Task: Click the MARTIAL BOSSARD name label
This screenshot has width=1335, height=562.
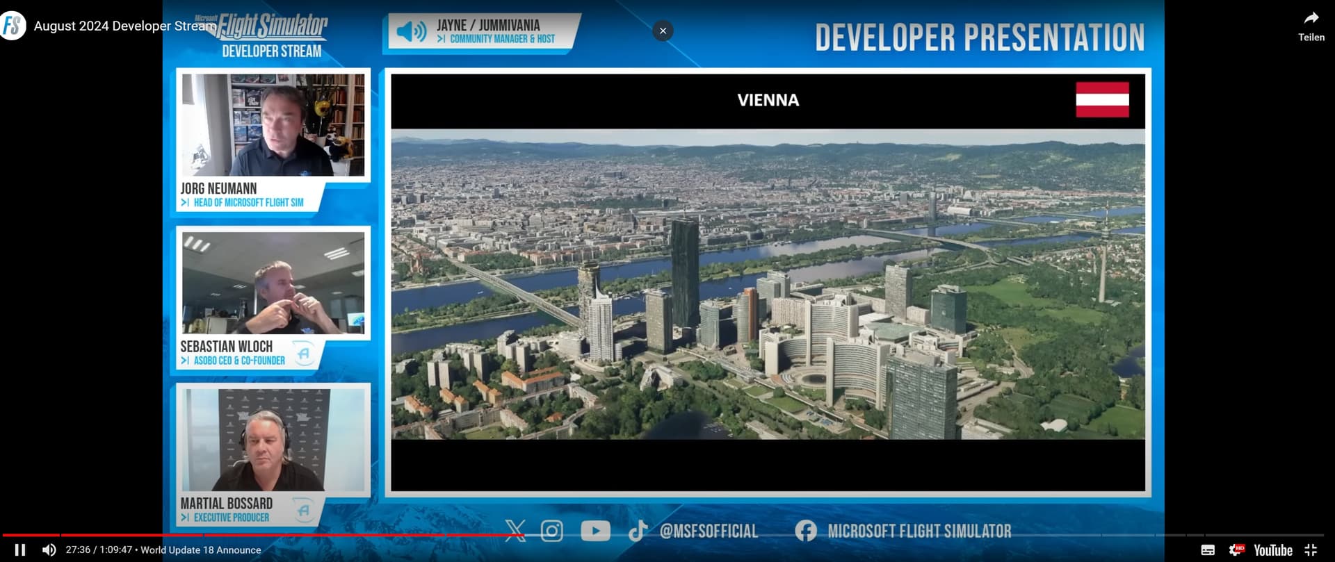Action: tap(226, 503)
